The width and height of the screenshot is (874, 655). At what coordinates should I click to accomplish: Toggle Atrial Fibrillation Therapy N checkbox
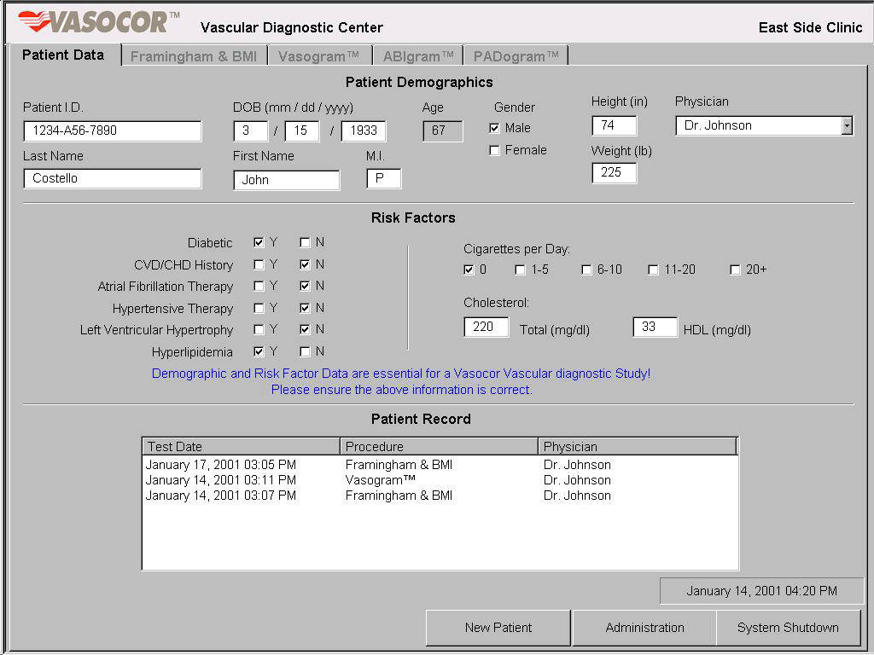305,287
